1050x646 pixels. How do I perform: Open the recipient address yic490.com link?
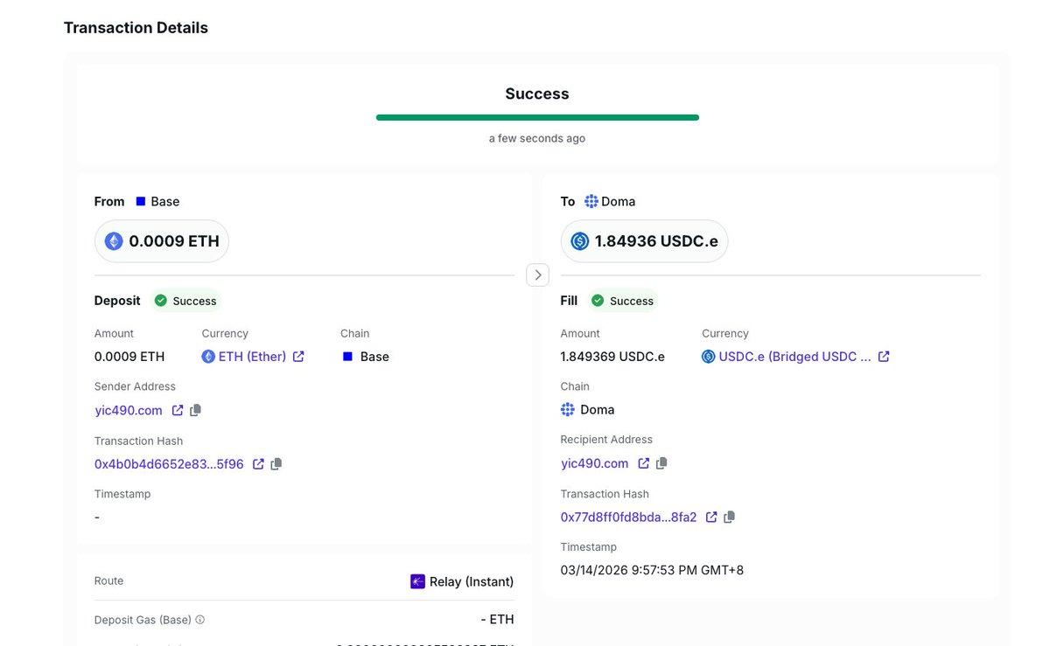(595, 463)
